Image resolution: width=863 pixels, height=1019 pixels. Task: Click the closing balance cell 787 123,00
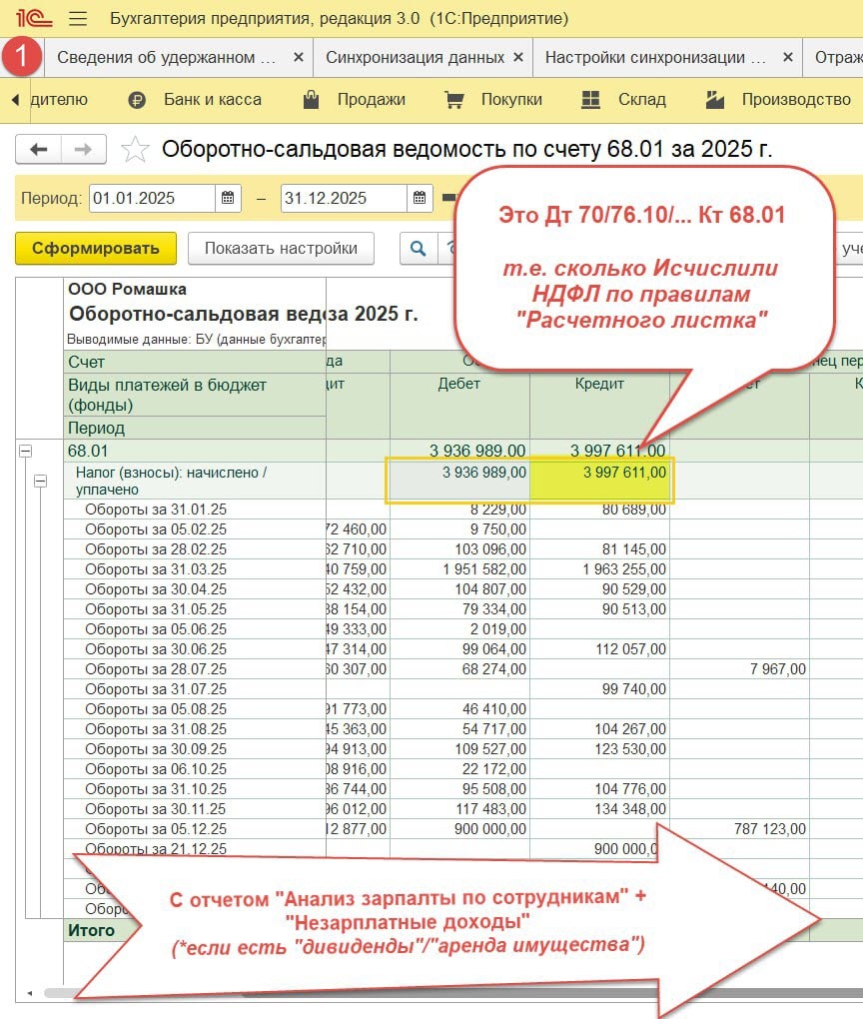[739, 829]
